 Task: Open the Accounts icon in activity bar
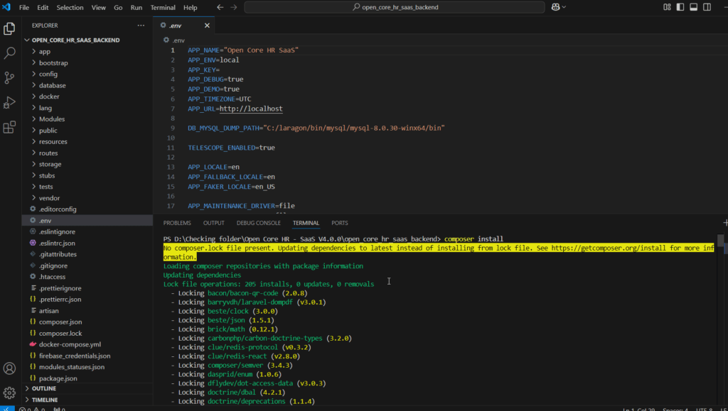(9, 368)
